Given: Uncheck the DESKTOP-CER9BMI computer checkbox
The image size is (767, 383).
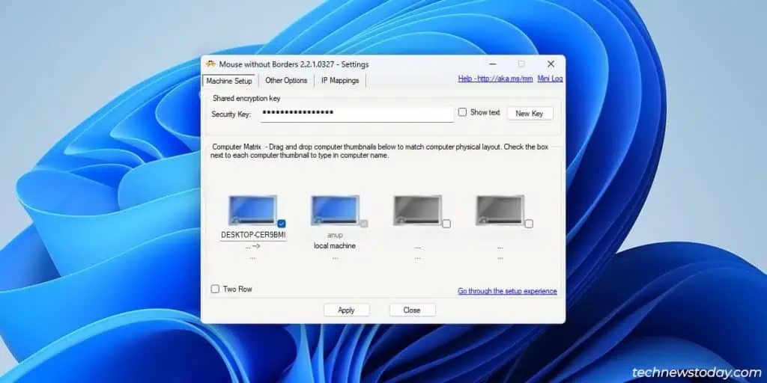Looking at the screenshot, I should (282, 224).
